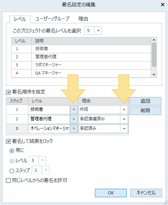Click scrollbar up arrow in level list

154,40
